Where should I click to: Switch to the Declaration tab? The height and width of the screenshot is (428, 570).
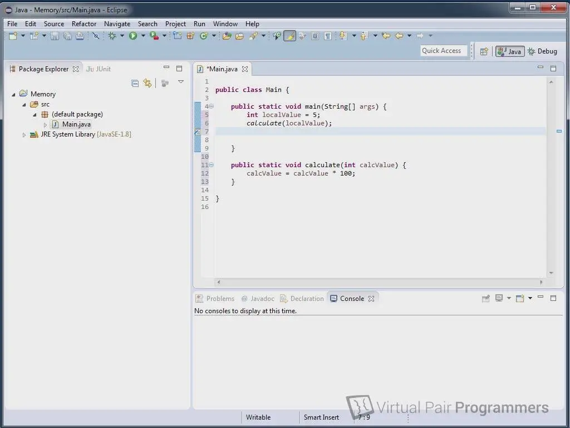pyautogui.click(x=302, y=299)
